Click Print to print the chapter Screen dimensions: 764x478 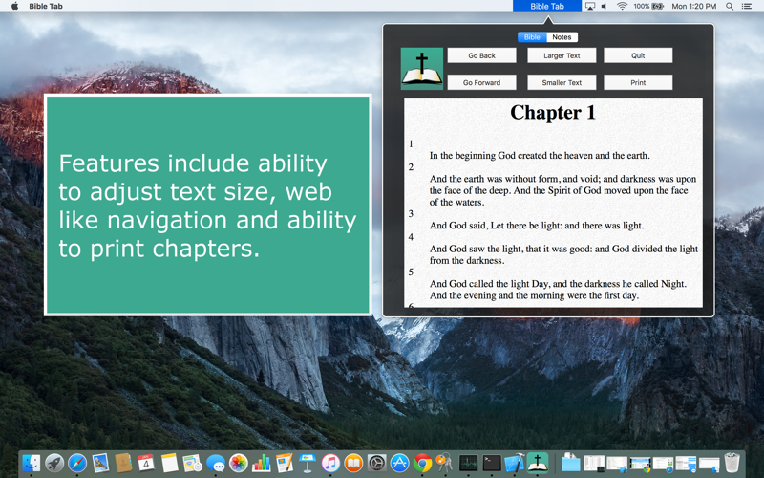pos(638,82)
